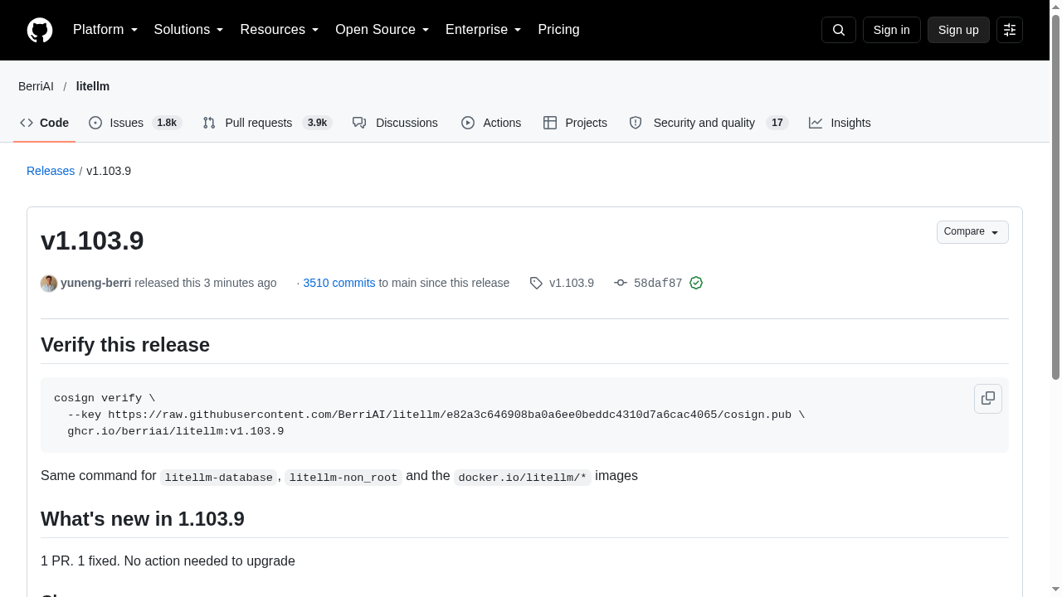Click the verified commit checkmark badge
This screenshot has height=597, width=1062.
click(x=696, y=283)
